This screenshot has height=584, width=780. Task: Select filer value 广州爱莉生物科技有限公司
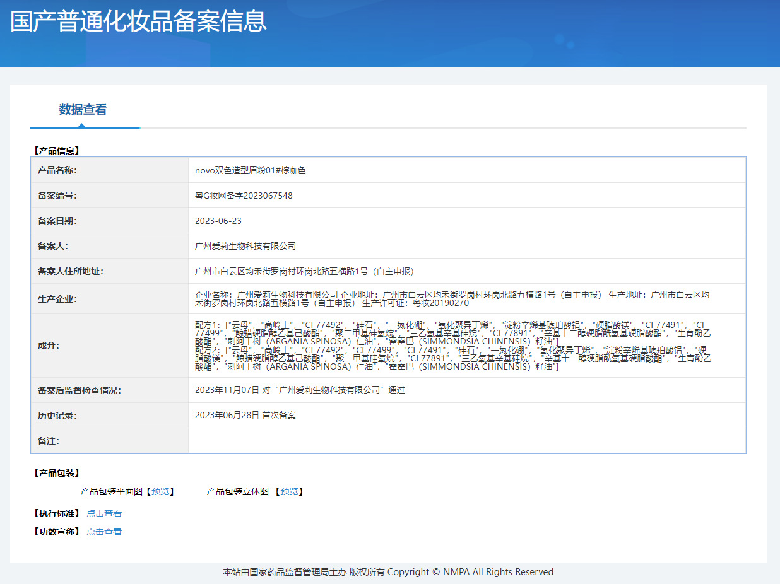click(245, 246)
